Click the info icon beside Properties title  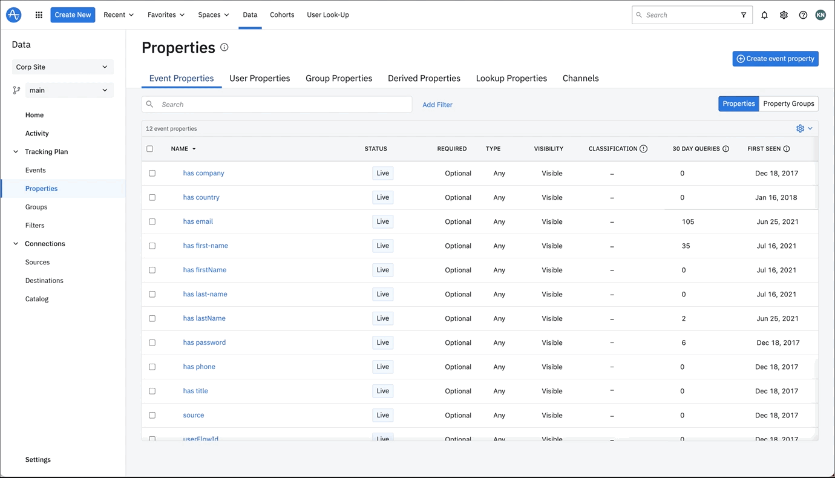point(224,47)
